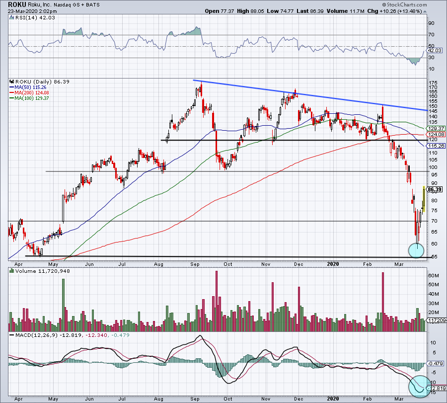Click the 10 label on MACD axis
The height and width of the screenshot is (403, 447).
pos(433,343)
